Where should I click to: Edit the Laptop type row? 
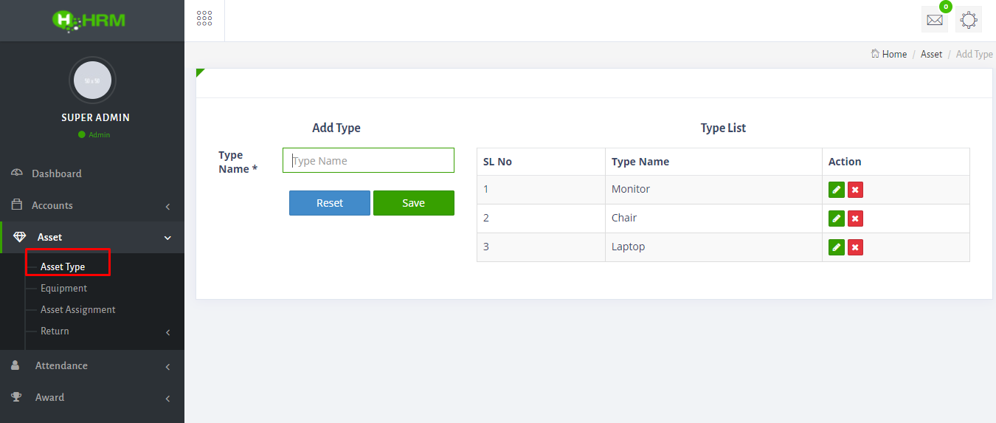click(837, 247)
